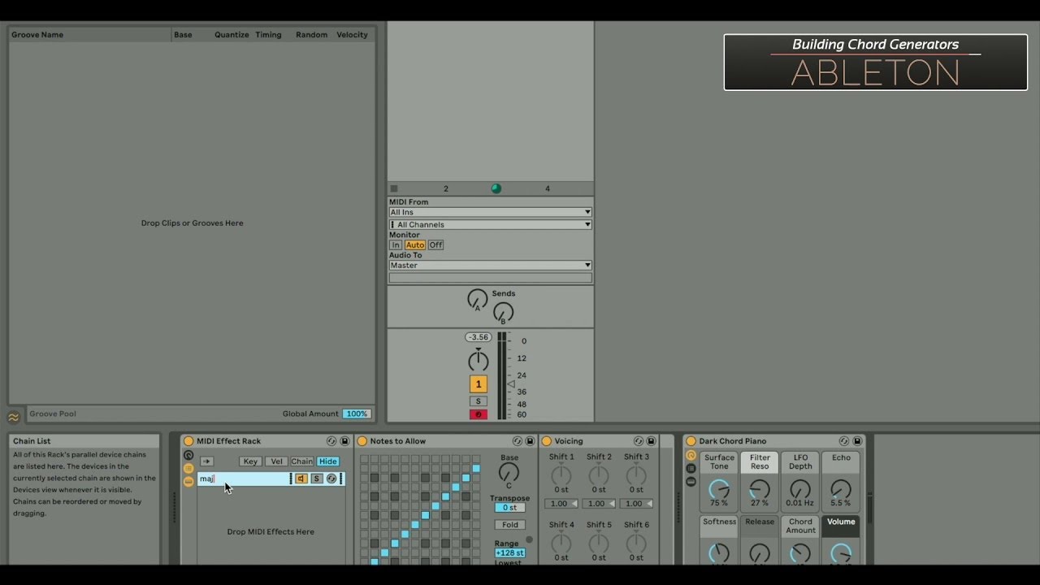Toggle Notes to Allow device activator

pos(362,441)
